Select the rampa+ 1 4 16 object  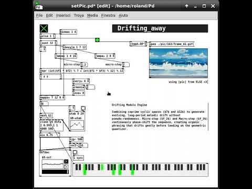(x=66, y=56)
